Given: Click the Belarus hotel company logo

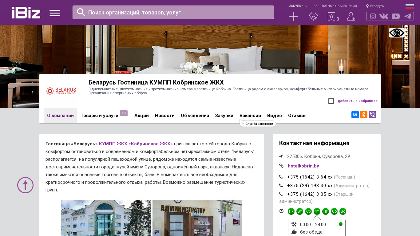Looking at the screenshot, I should click(x=61, y=91).
